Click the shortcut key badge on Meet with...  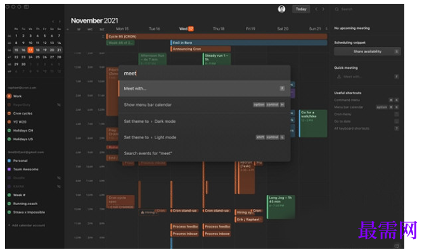click(x=282, y=88)
